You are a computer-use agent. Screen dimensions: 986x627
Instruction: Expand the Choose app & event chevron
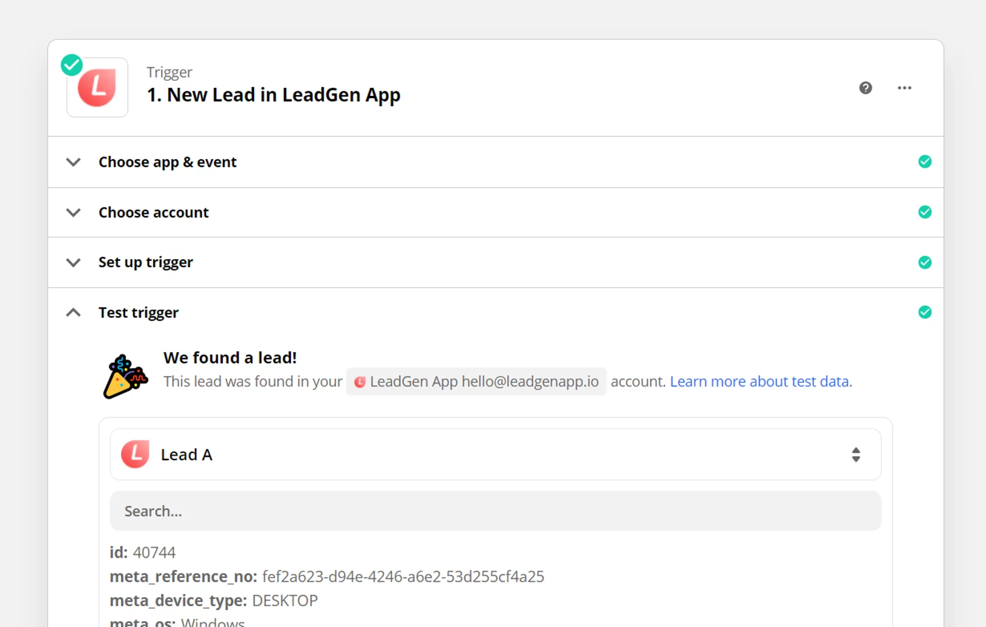(73, 162)
